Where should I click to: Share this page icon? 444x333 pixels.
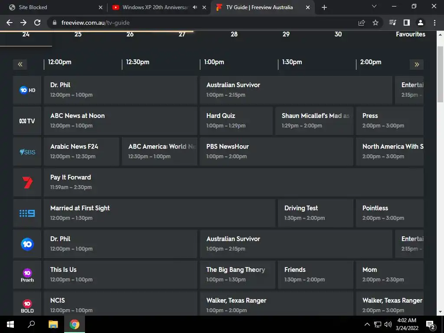click(362, 23)
